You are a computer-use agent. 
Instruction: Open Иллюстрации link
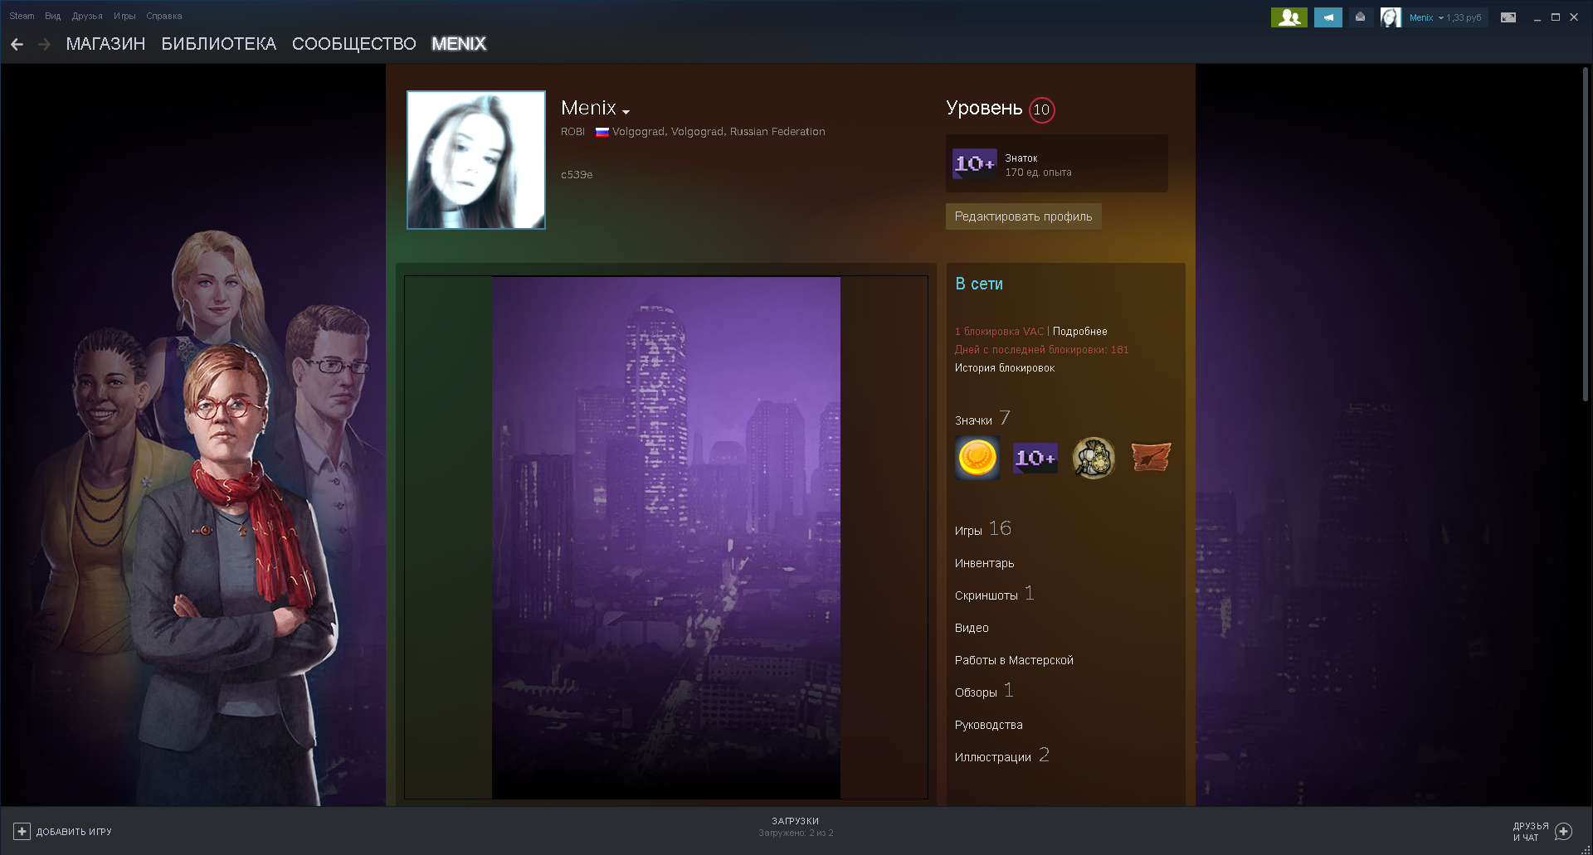pos(1001,755)
